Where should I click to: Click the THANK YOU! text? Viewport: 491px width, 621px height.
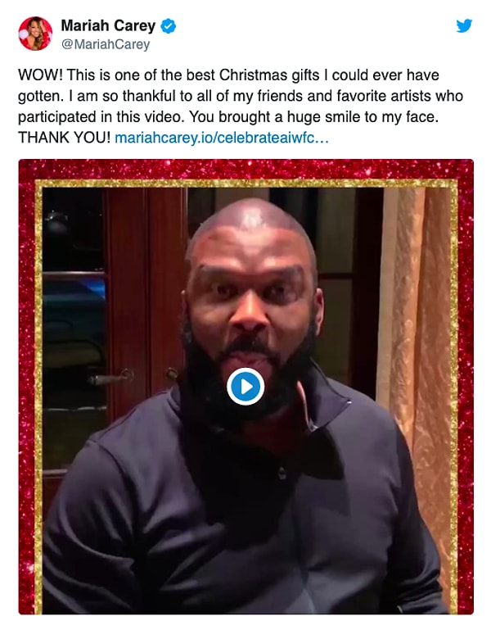(x=64, y=138)
